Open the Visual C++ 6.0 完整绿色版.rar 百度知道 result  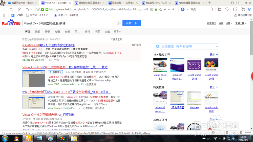tap(48, 115)
